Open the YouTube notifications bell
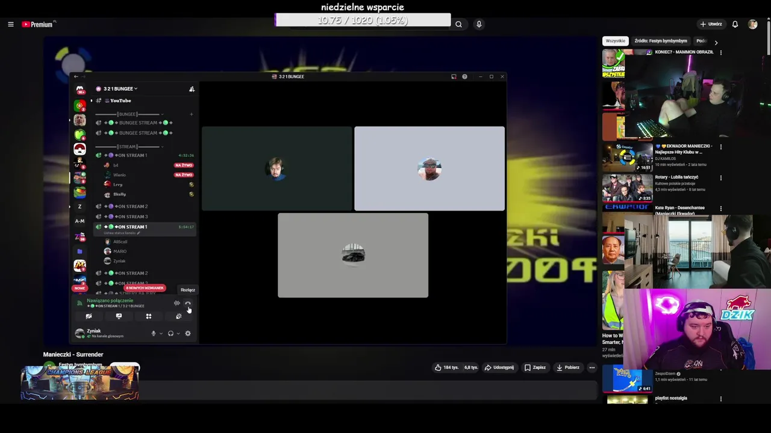The height and width of the screenshot is (433, 771). (735, 24)
